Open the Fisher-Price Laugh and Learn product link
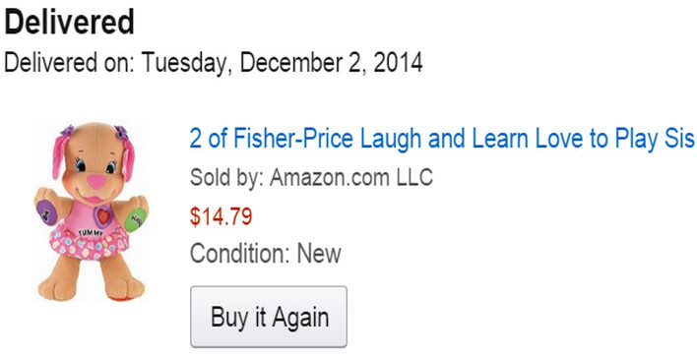Viewport: 697px width, 359px height. coord(442,139)
